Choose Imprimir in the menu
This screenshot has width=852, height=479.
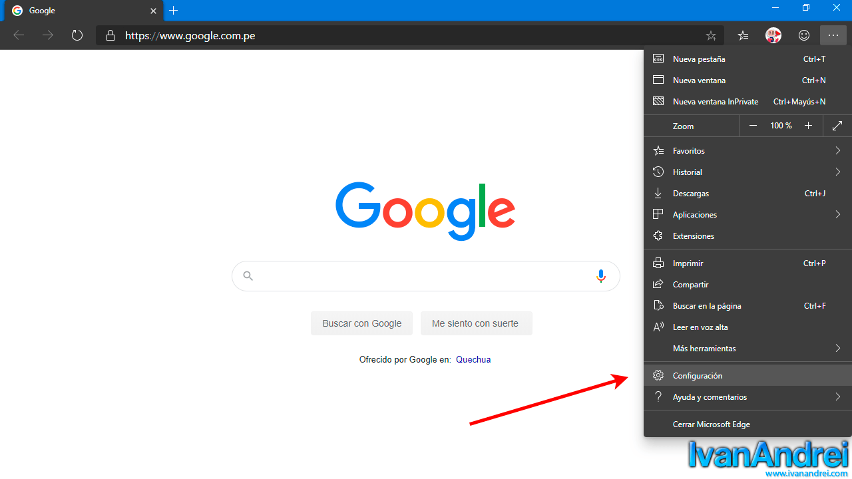(x=747, y=263)
